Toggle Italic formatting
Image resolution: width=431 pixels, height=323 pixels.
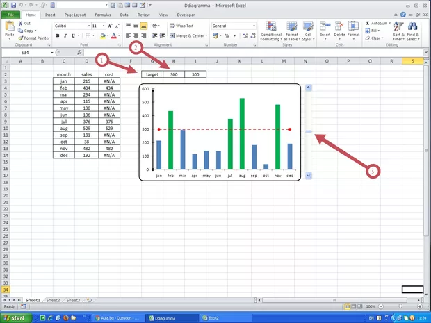[65, 35]
